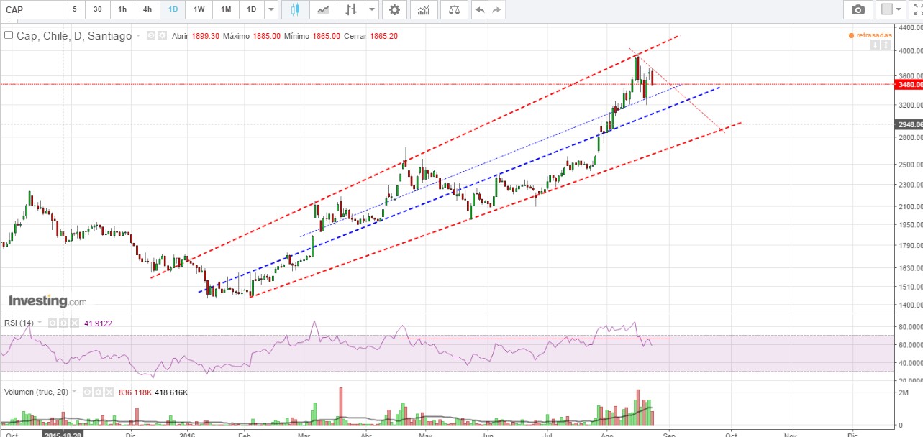Expand the time interval dropdown arrow
The height and width of the screenshot is (437, 923).
(270, 9)
